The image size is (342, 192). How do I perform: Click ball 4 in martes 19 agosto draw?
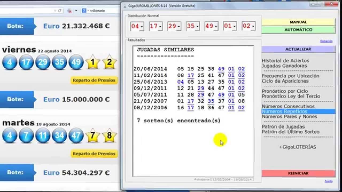10,136
